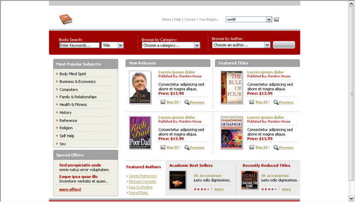Open the more offers! link

pyautogui.click(x=70, y=189)
